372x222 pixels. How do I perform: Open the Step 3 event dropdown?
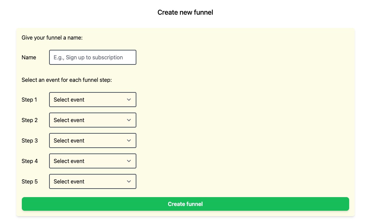[x=92, y=140]
